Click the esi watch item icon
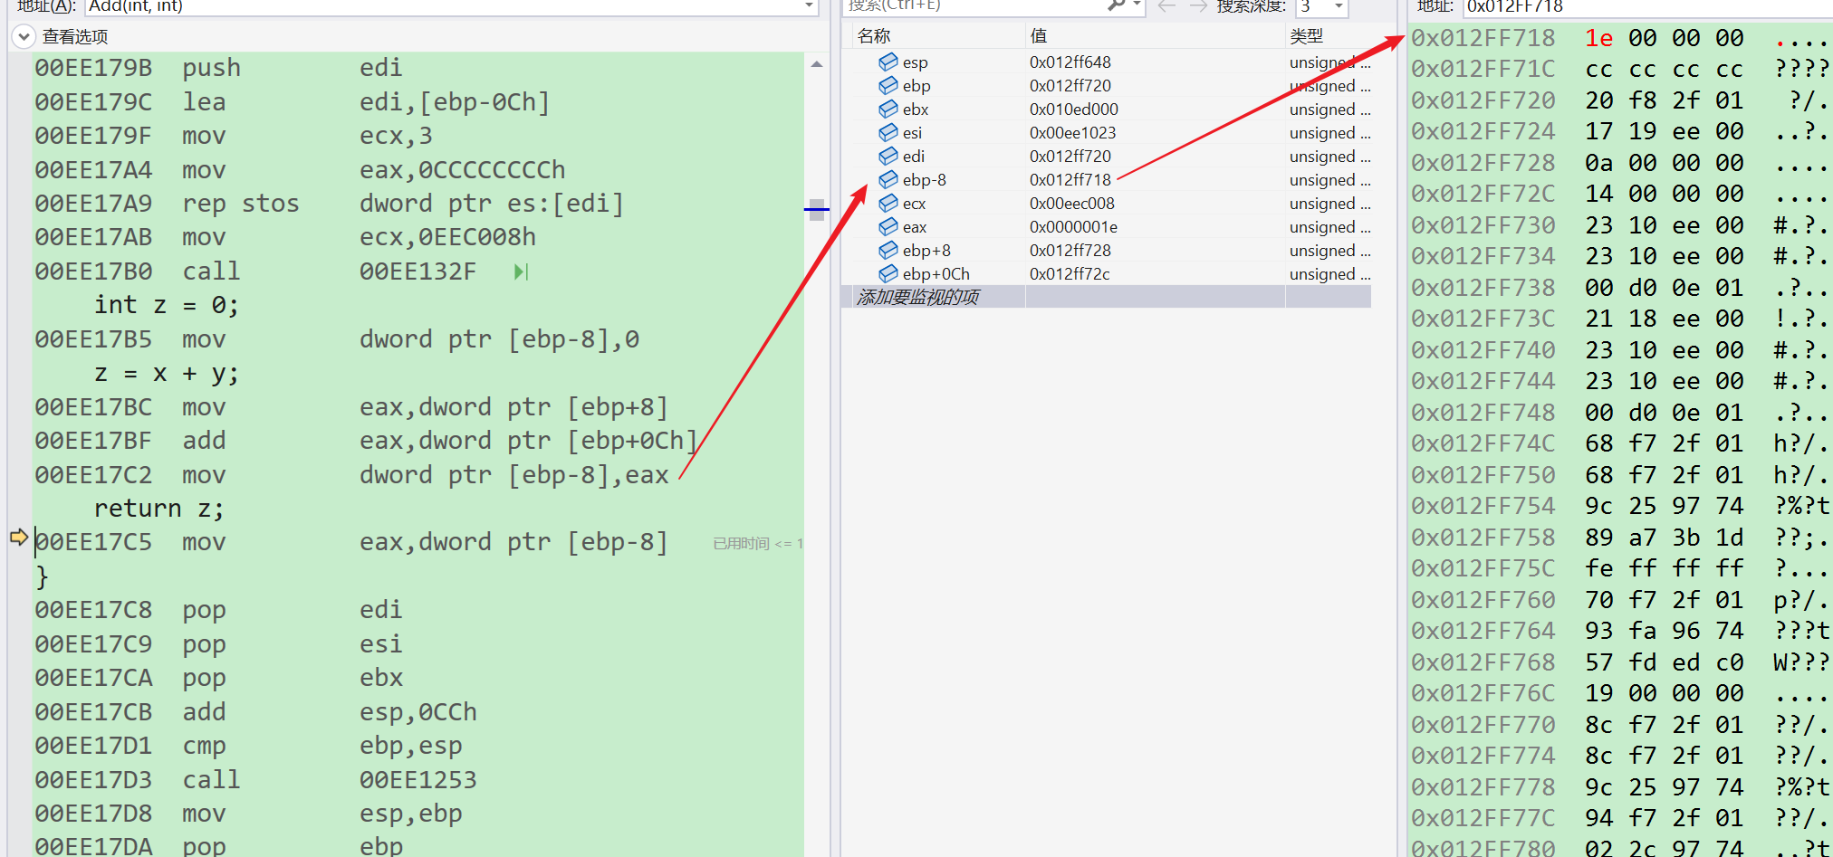 pyautogui.click(x=888, y=132)
